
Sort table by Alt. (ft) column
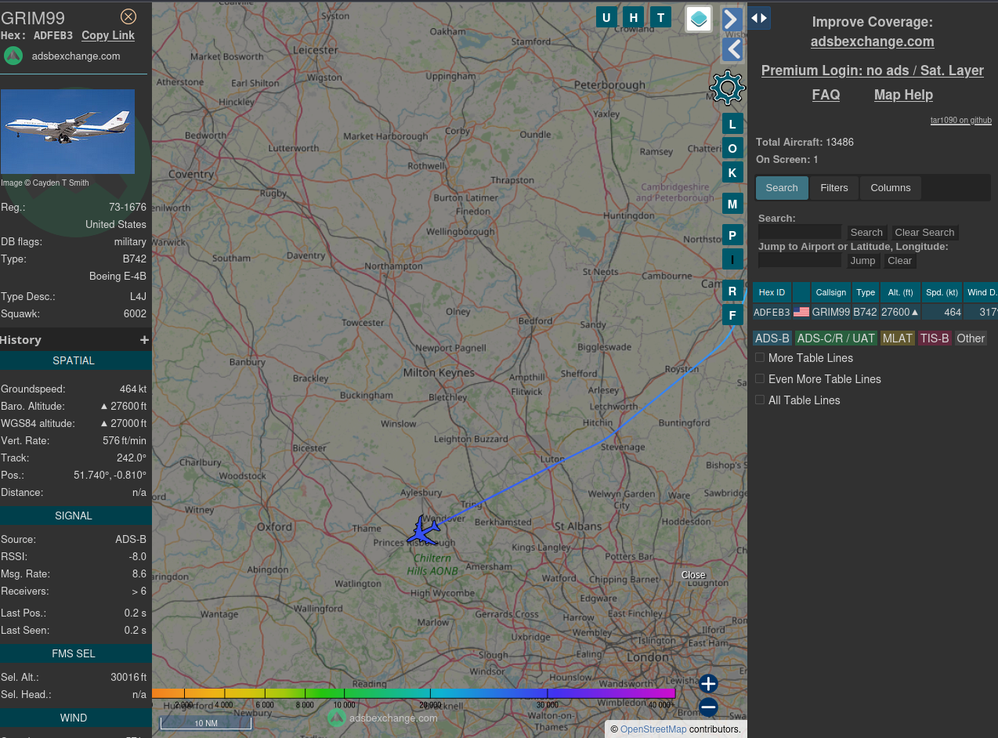[x=900, y=292]
